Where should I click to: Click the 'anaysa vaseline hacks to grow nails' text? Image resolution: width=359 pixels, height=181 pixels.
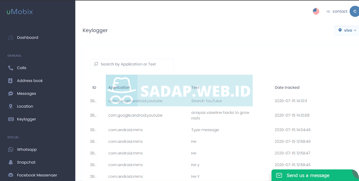click(x=220, y=116)
